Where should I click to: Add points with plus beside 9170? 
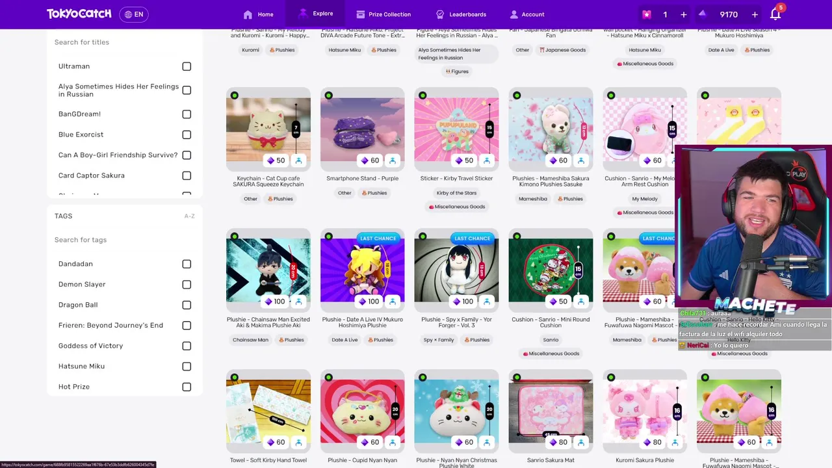click(x=755, y=14)
